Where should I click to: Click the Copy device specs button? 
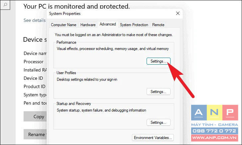tap(35, 117)
